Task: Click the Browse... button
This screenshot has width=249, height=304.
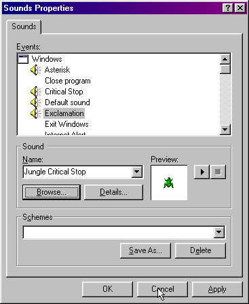Action: (x=52, y=192)
